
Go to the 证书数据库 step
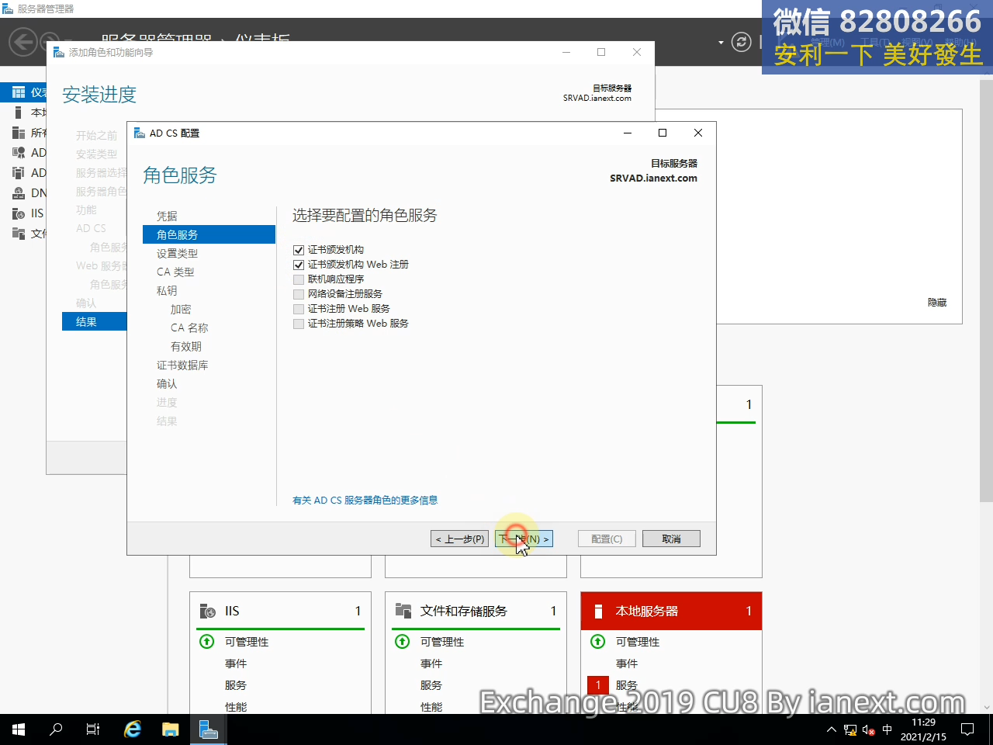[182, 365]
